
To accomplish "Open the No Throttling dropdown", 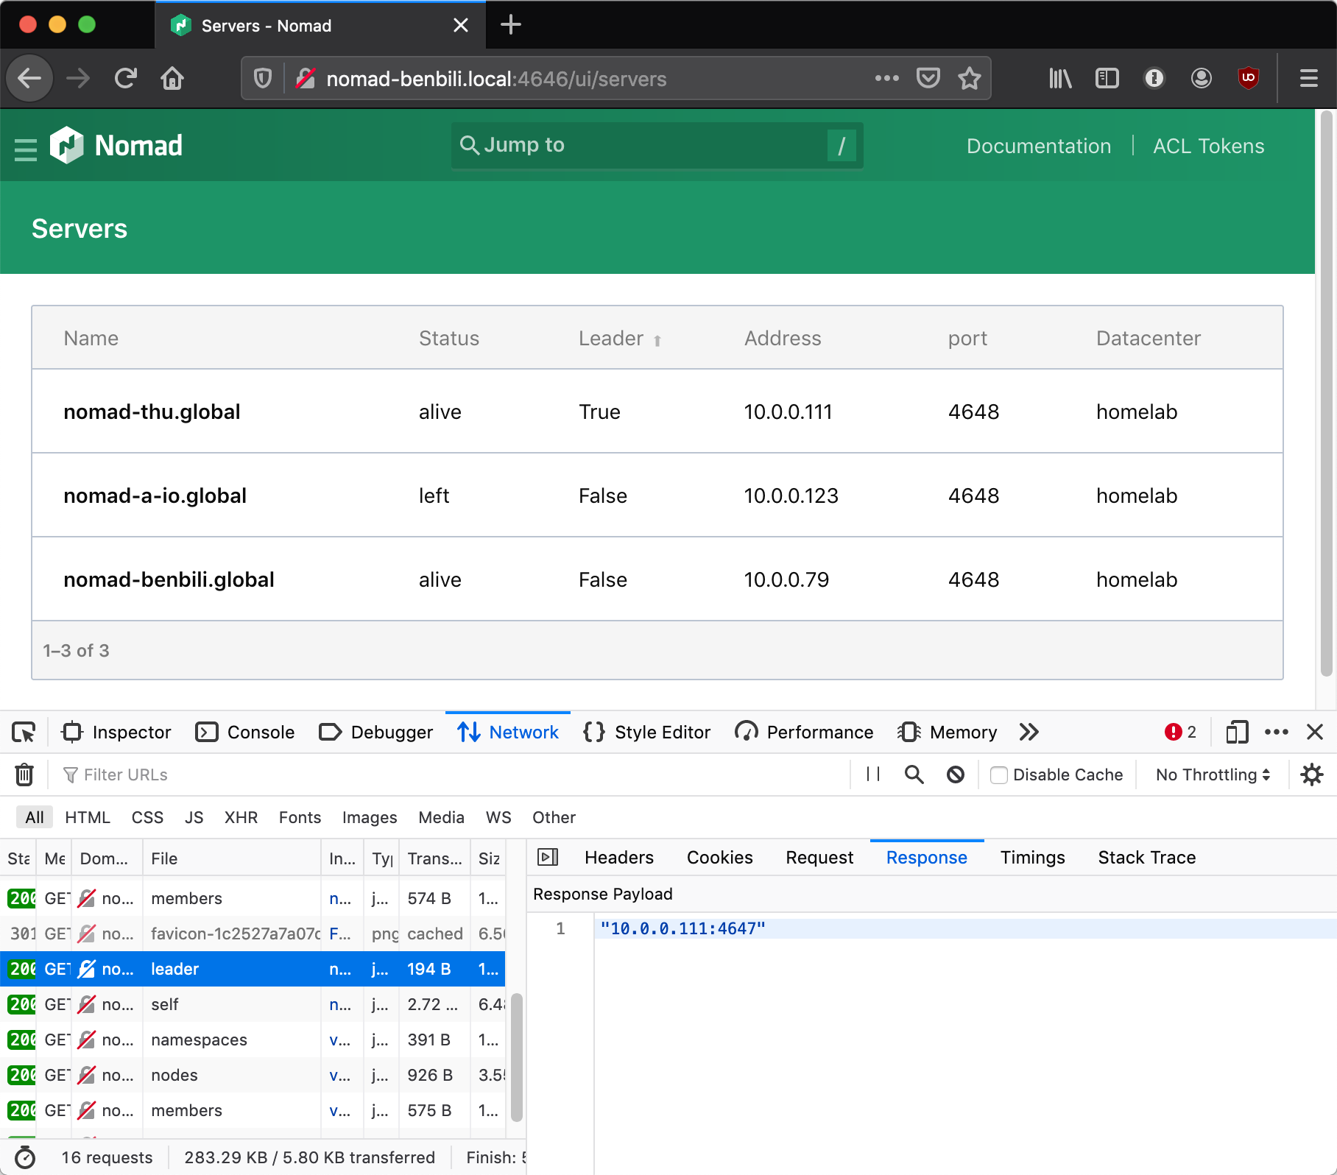I will [x=1211, y=774].
